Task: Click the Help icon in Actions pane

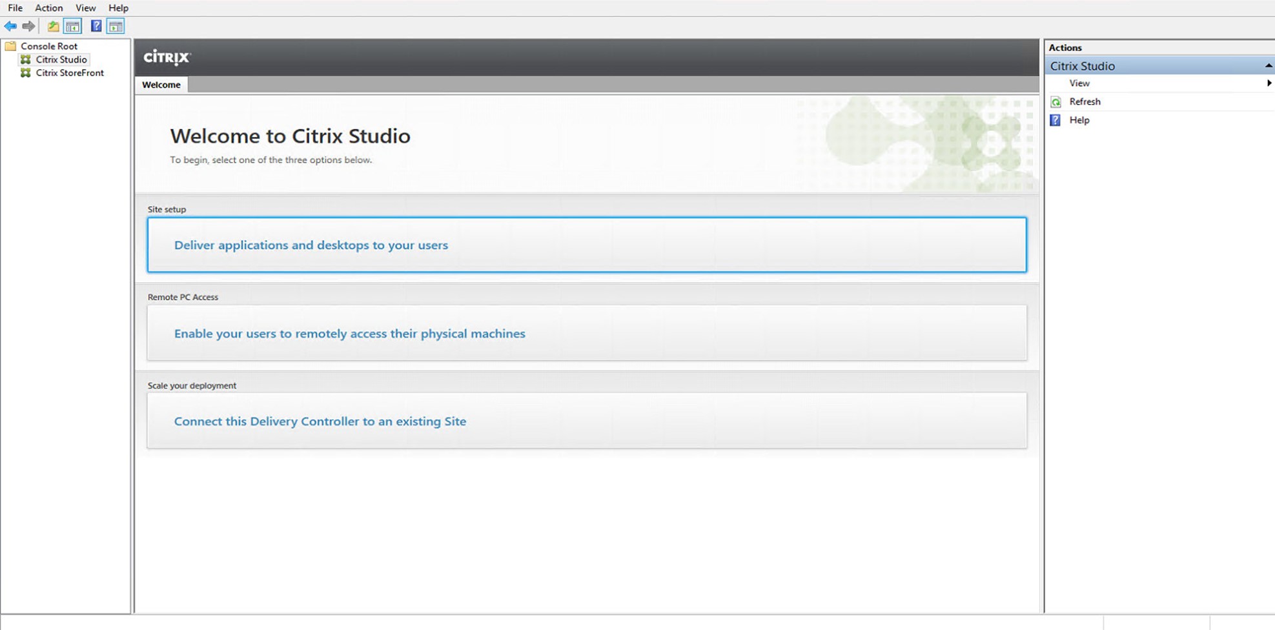Action: click(x=1056, y=120)
